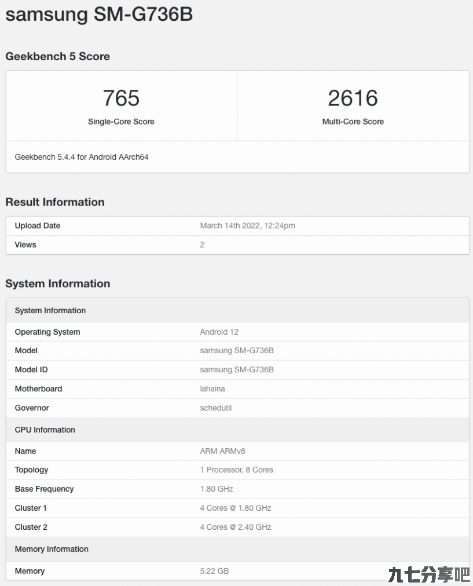Viewport: 473px width, 586px height.
Task: Select the 'Memory' row label above '5.22 GB'
Action: tap(30, 571)
